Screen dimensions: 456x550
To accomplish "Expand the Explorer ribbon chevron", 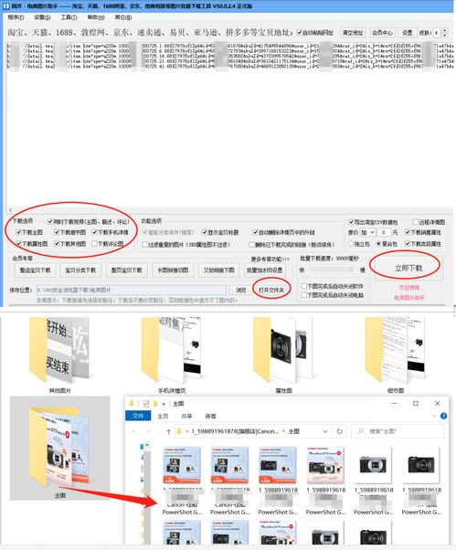I will pyautogui.click(x=433, y=416).
